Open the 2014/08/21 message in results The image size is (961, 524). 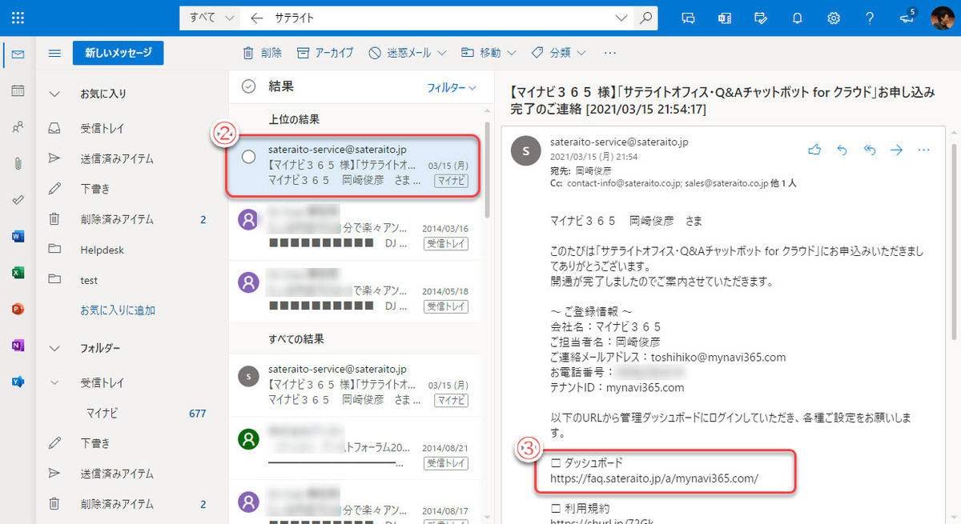click(356, 449)
